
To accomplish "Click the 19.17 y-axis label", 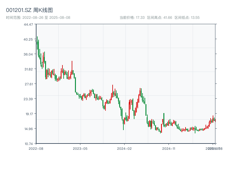I will 29,114.
